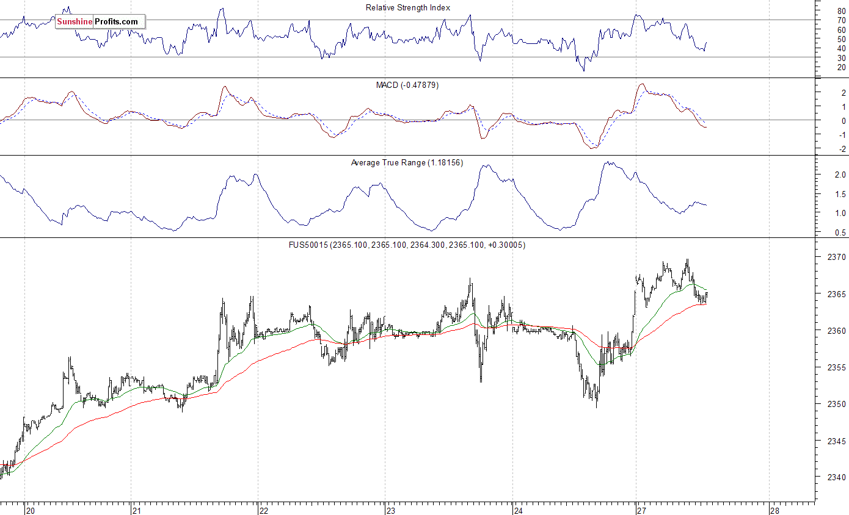Click date label 22 on time axis
The height and width of the screenshot is (515, 849).
(x=264, y=510)
